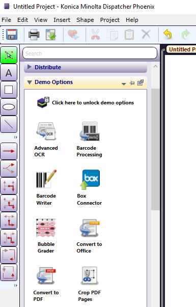Switch to the Untitled Project tab
Image resolution: width=196 pixels, height=307 pixels.
pos(182,49)
